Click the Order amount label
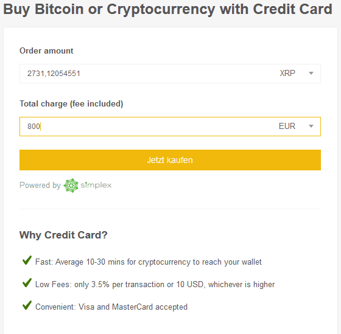341x334 pixels. point(46,50)
